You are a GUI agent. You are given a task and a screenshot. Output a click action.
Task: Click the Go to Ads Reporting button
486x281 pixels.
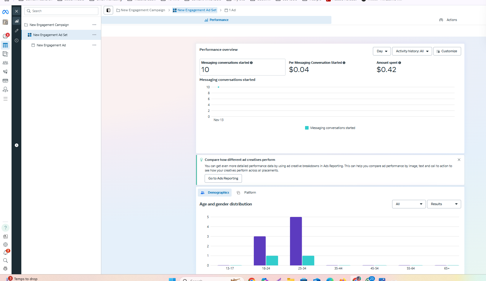pyautogui.click(x=223, y=178)
